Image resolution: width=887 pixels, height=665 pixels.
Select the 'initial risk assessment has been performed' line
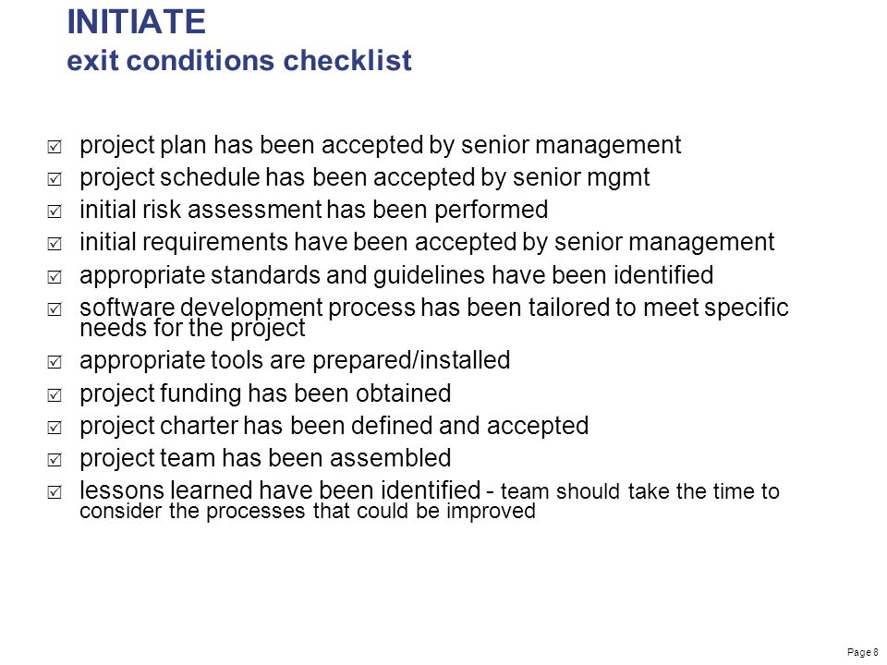pos(313,210)
